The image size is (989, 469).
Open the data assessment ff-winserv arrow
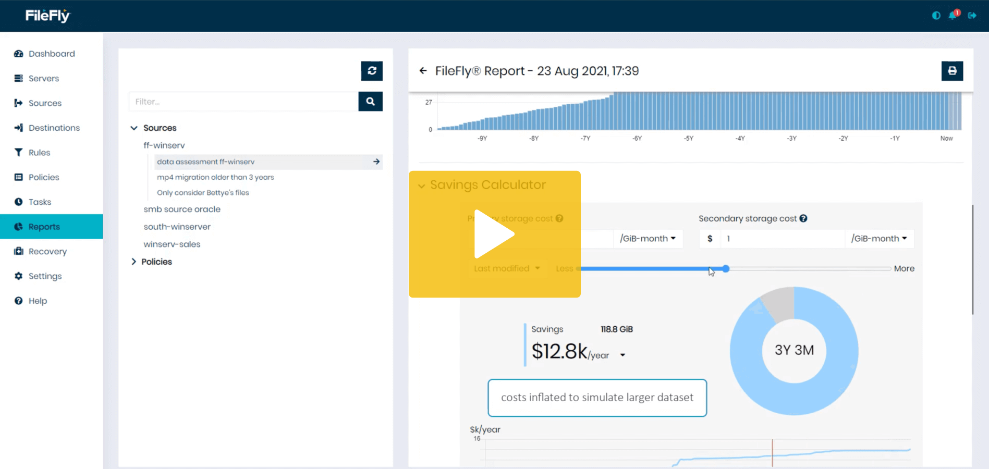click(376, 162)
